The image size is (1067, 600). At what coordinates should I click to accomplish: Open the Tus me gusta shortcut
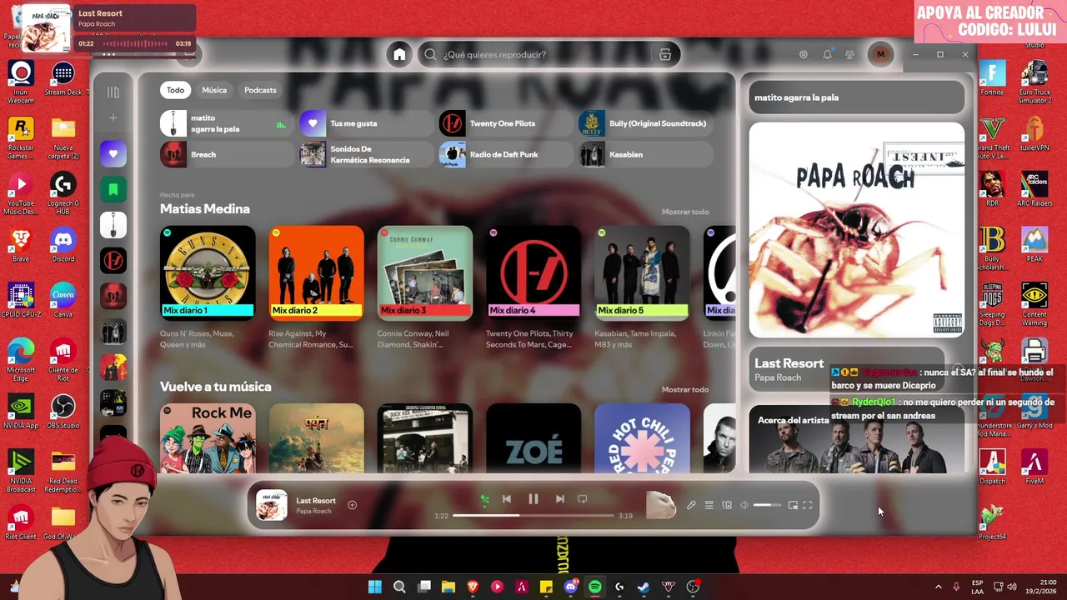click(x=366, y=123)
